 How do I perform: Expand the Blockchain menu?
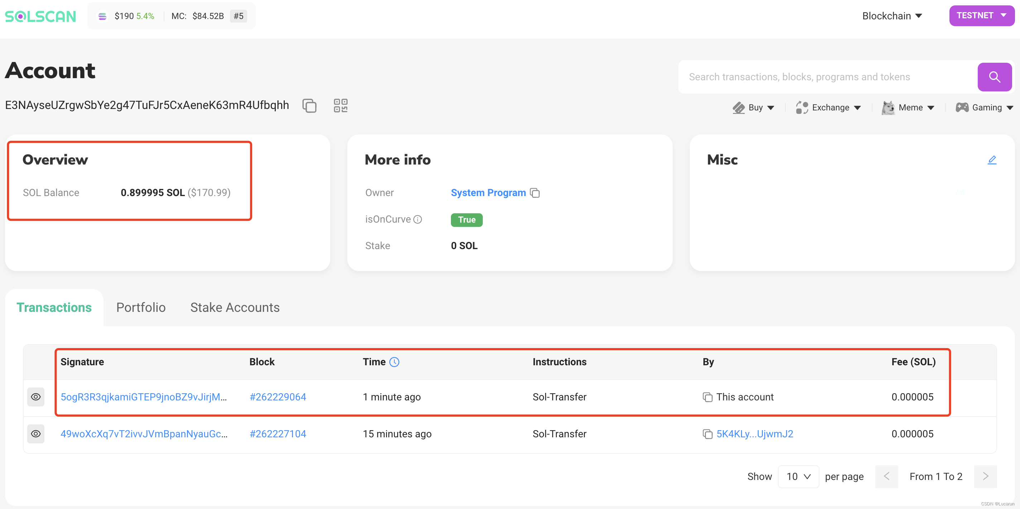[892, 16]
